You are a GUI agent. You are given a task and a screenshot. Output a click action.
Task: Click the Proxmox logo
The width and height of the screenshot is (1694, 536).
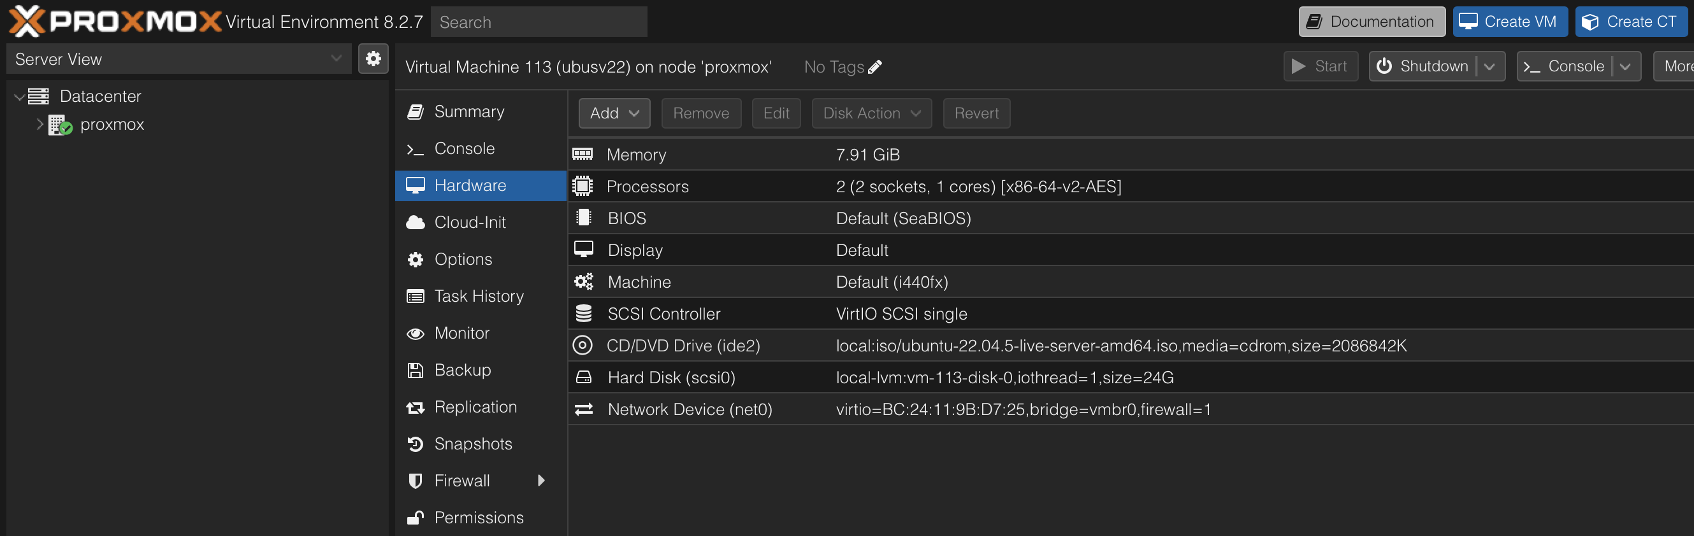tap(116, 22)
